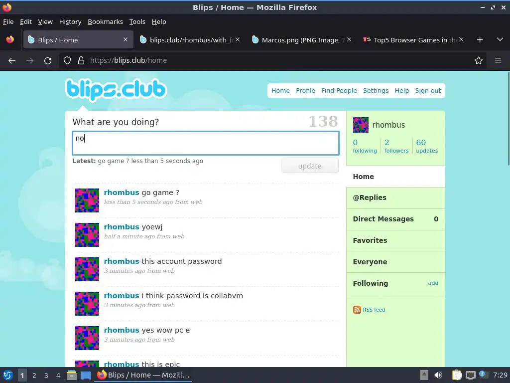
Task: Click the orange RSS feed icon
Action: coord(357,310)
